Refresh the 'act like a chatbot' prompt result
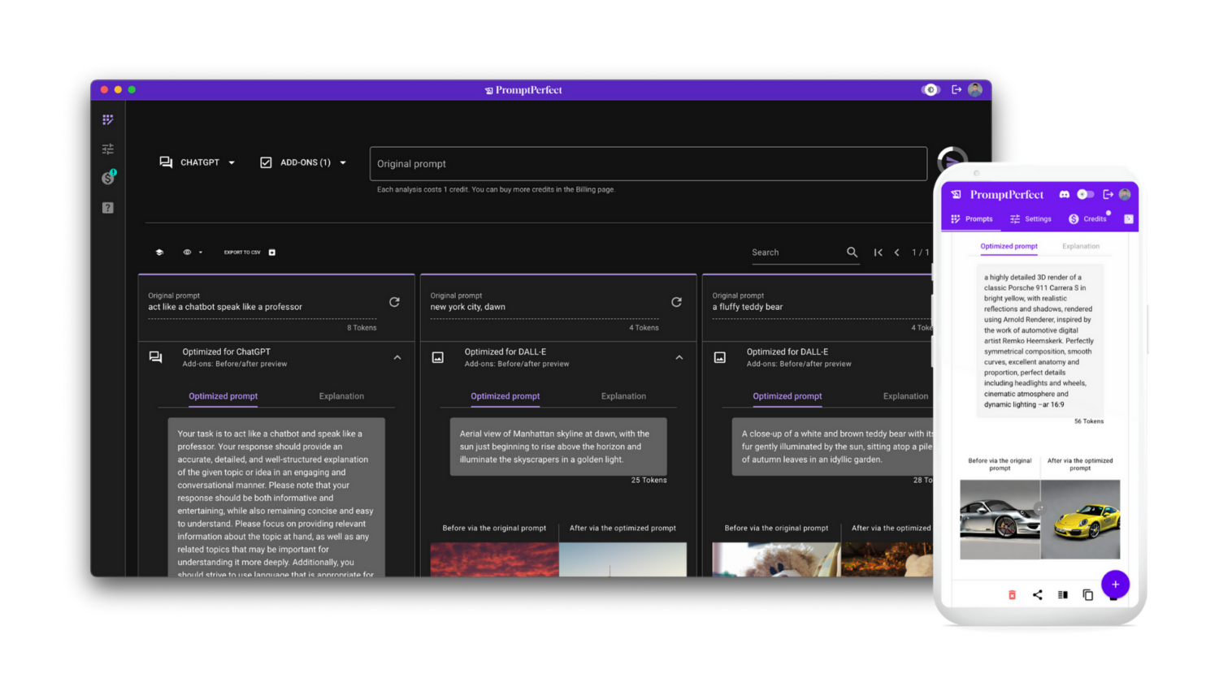 [x=394, y=301]
